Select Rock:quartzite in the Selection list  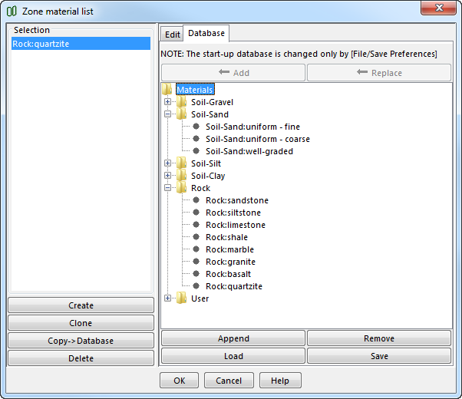(x=81, y=44)
